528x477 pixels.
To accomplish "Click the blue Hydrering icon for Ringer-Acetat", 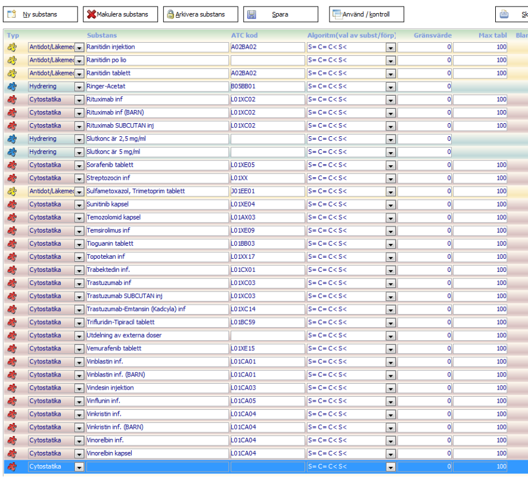I will [x=12, y=86].
